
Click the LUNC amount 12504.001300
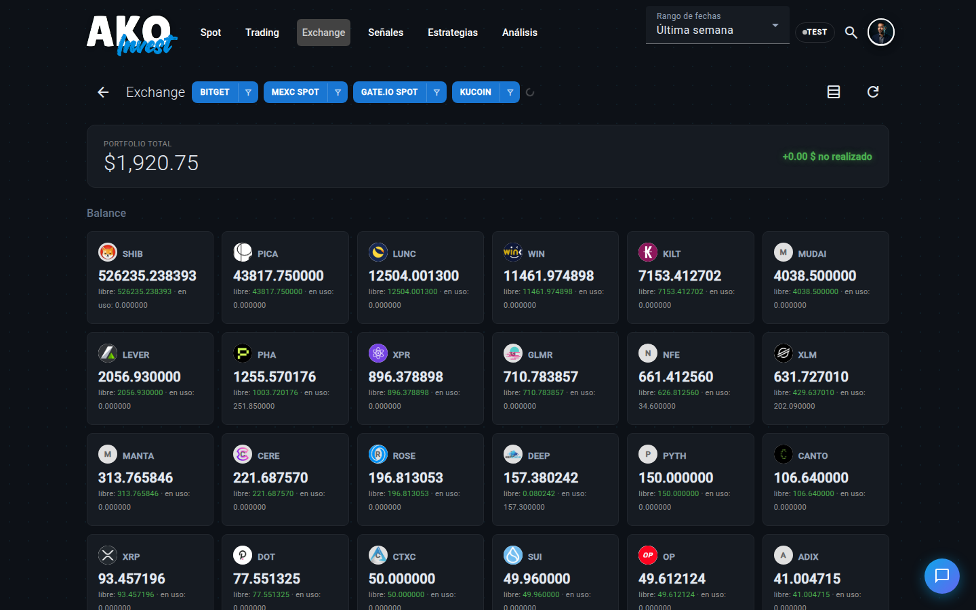click(x=413, y=276)
